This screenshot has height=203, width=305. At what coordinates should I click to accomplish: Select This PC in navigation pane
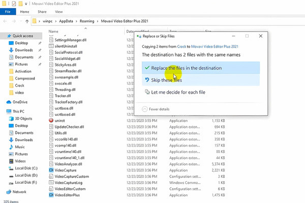18,111
